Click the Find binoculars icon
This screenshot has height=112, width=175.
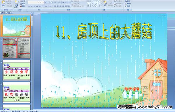(x=127, y=1)
